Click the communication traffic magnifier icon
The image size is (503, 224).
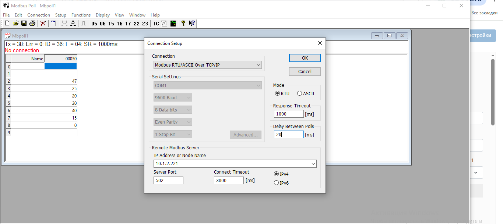(164, 24)
